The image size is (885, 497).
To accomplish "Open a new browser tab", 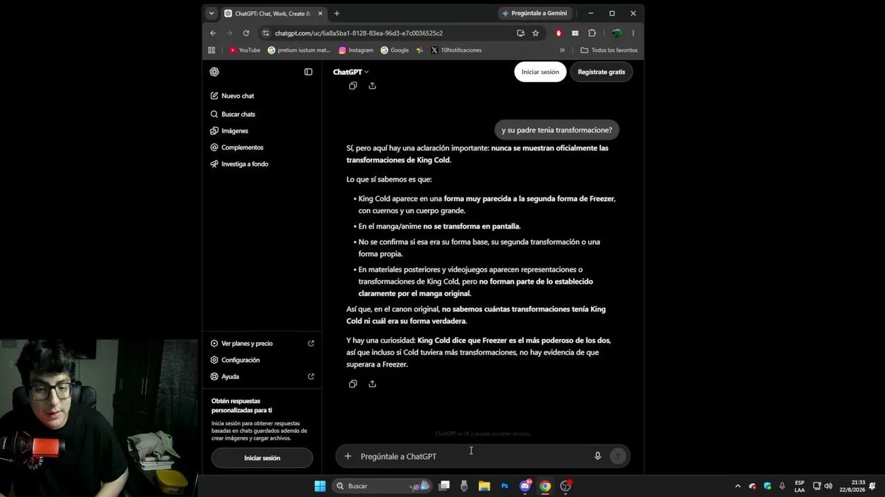I will 337,13.
